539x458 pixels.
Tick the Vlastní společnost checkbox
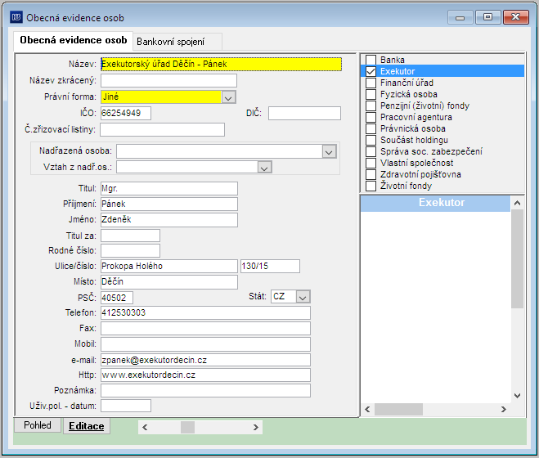coord(371,163)
